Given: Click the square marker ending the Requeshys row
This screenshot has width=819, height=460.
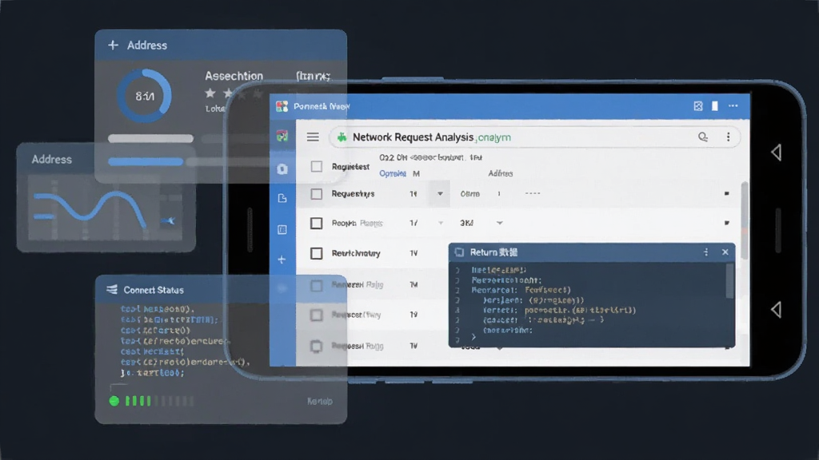Looking at the screenshot, I should (726, 193).
